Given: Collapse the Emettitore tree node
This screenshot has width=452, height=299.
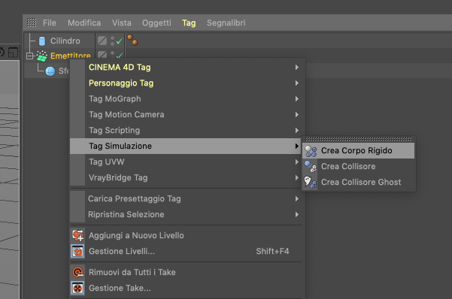Looking at the screenshot, I should pyautogui.click(x=29, y=56).
